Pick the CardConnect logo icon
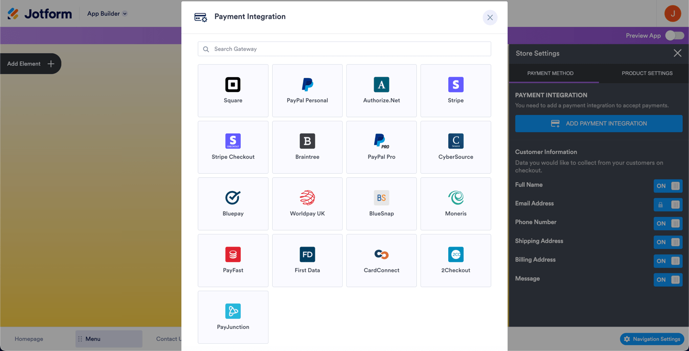This screenshot has height=351, width=689. [381, 254]
